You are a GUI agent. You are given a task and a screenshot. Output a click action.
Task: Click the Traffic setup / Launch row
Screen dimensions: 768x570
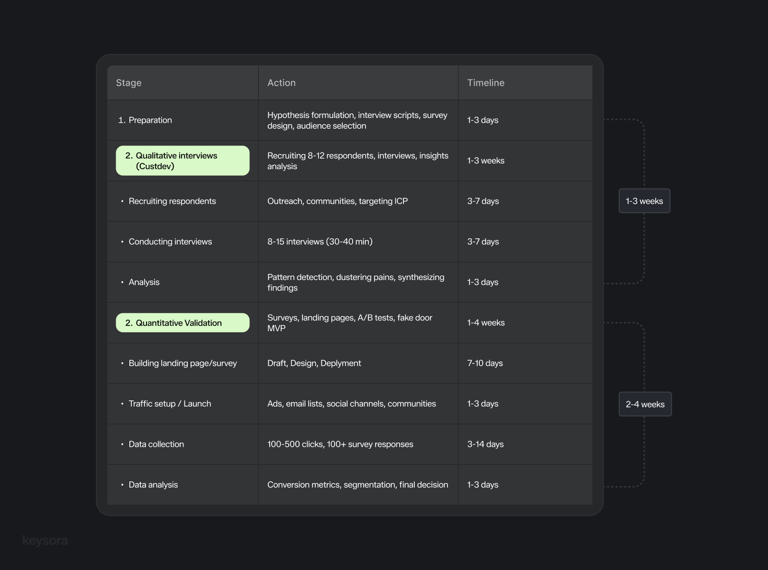coord(170,404)
